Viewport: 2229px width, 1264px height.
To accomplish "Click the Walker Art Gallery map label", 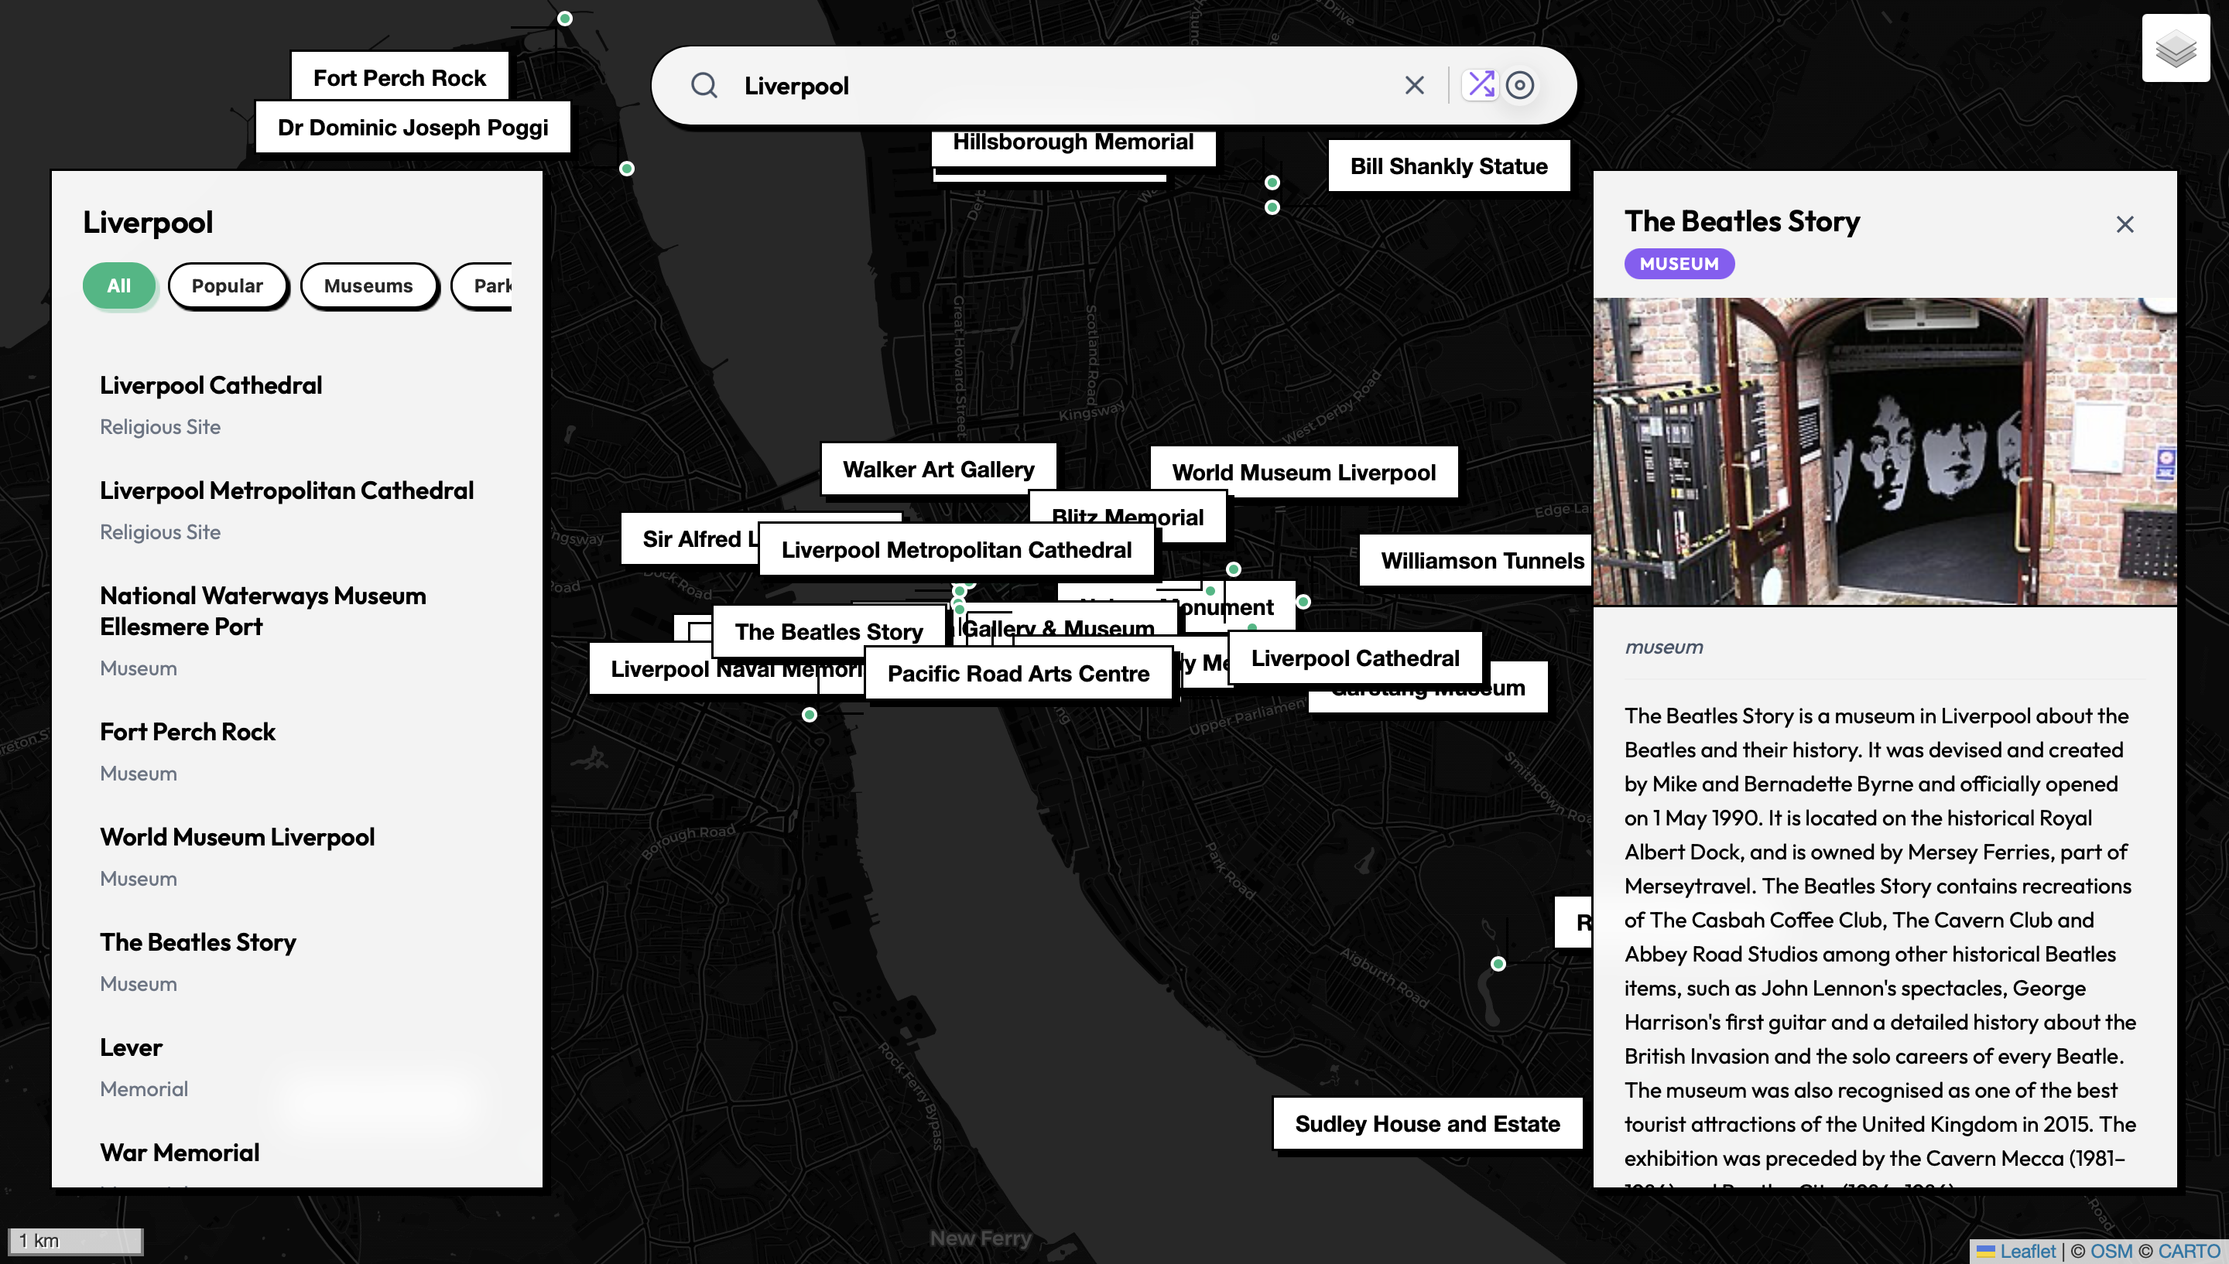I will coord(938,470).
